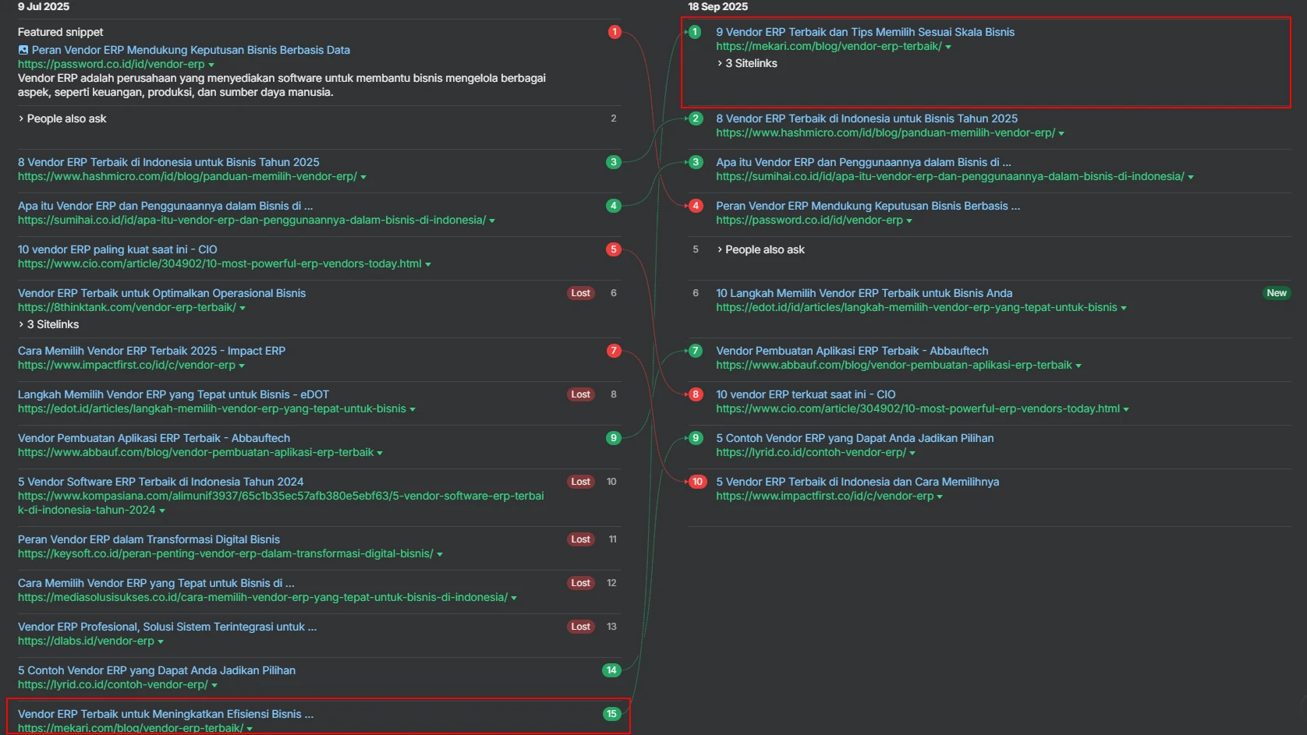Screen dimensions: 1307x735
Task: Open the dropdown caret after the abbauf URL, 18 Sep
Action: point(1079,366)
